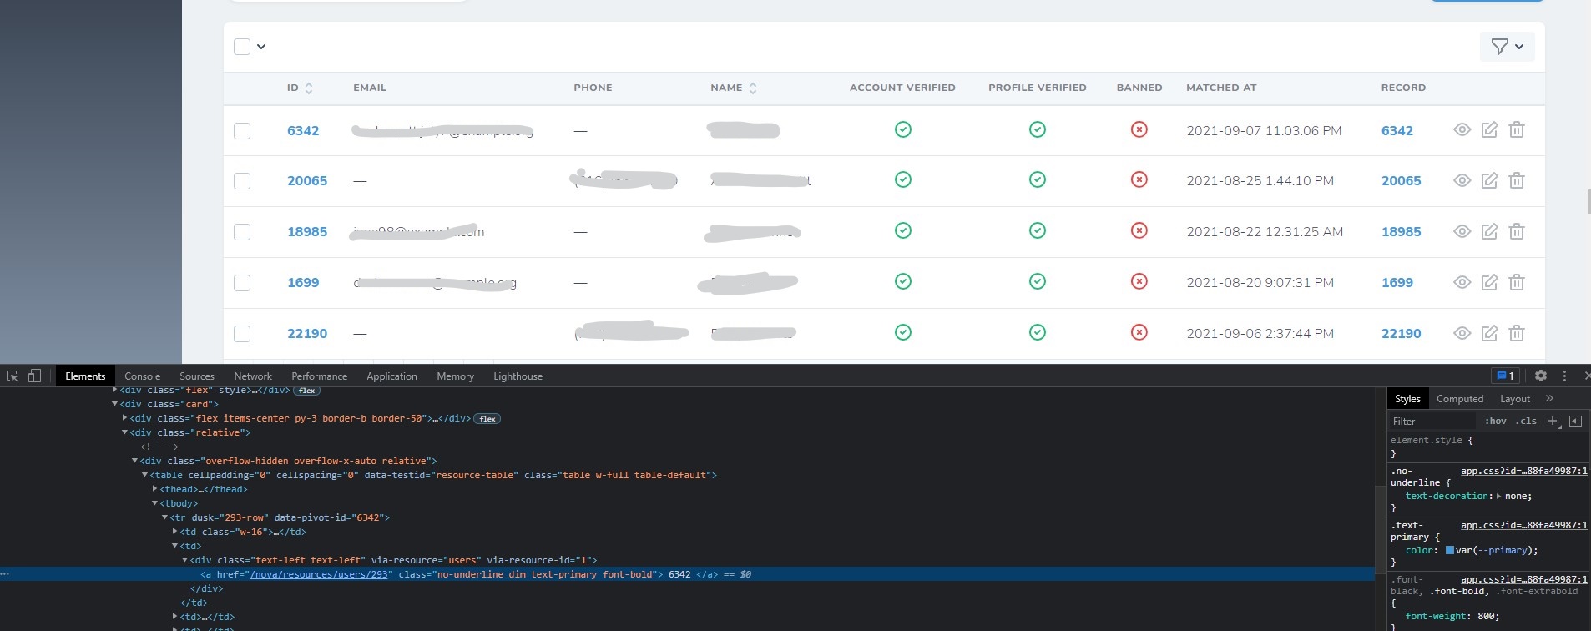Expand the select-all chevron dropdown

click(x=261, y=47)
